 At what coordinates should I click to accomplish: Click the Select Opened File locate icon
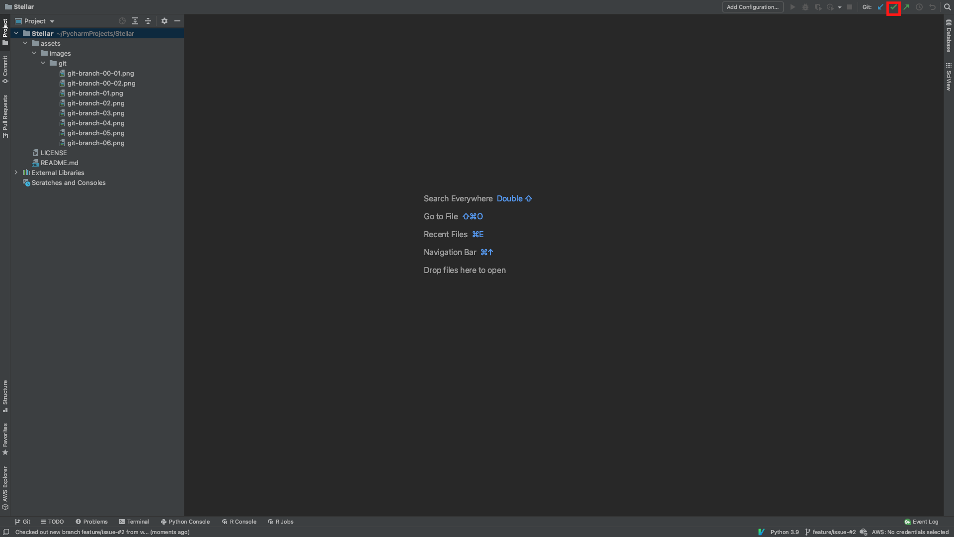(x=122, y=21)
